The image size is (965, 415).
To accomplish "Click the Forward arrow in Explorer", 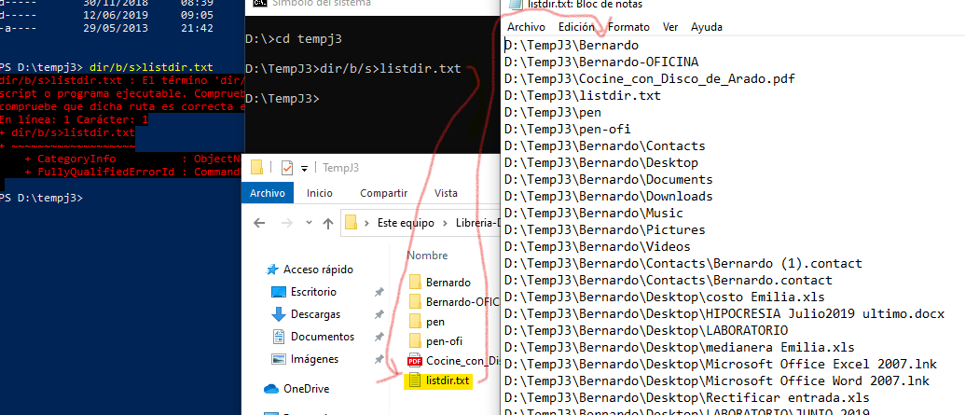I will click(287, 223).
